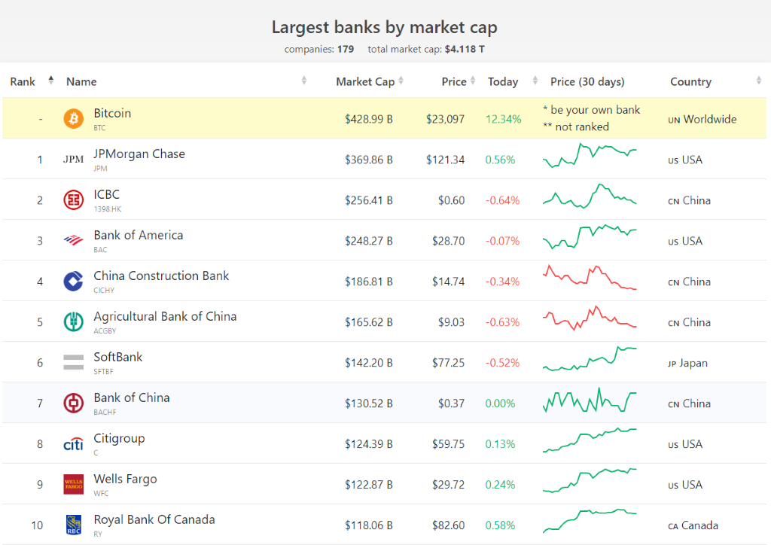Open the Royal Bank Of Canada link
Image resolution: width=771 pixels, height=545 pixels.
(x=154, y=520)
